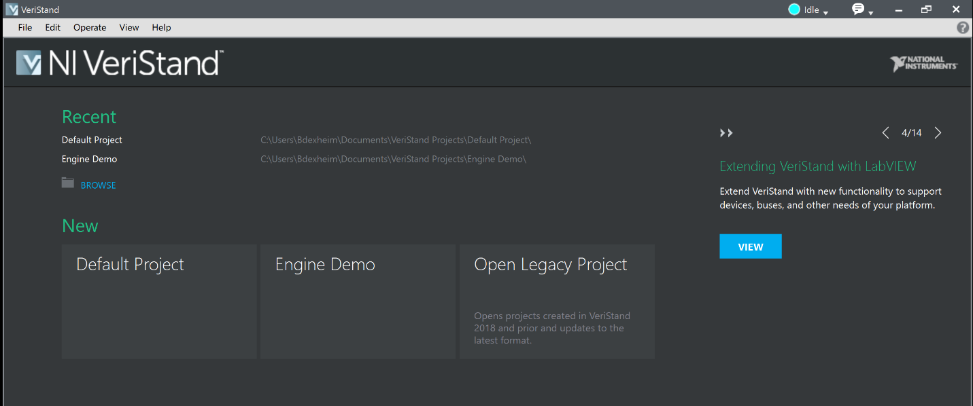Go to previous tip with left arrow

pyautogui.click(x=885, y=133)
